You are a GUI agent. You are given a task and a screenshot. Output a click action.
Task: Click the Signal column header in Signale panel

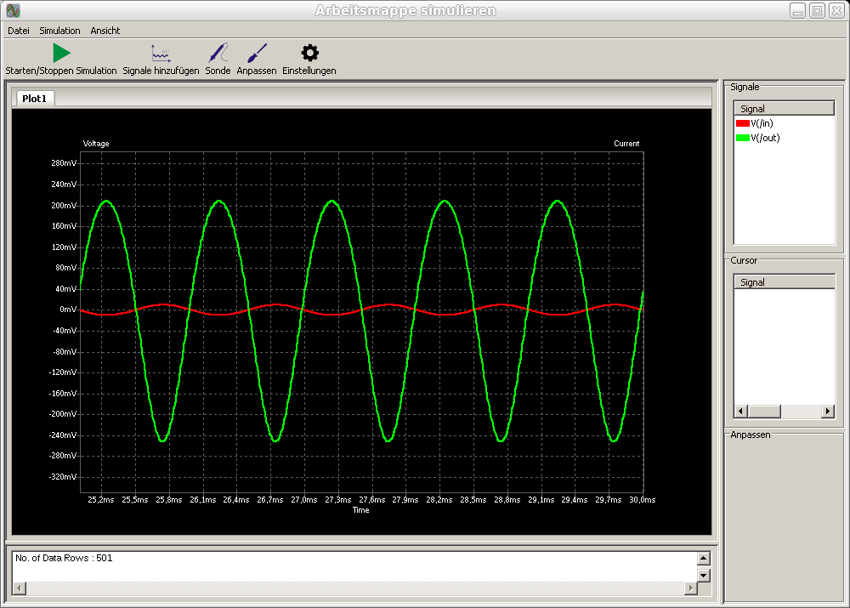click(784, 109)
